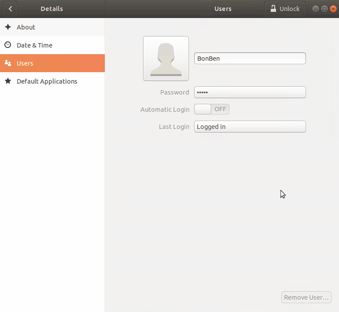Click the About sparkle icon
339x312 pixels.
point(8,27)
